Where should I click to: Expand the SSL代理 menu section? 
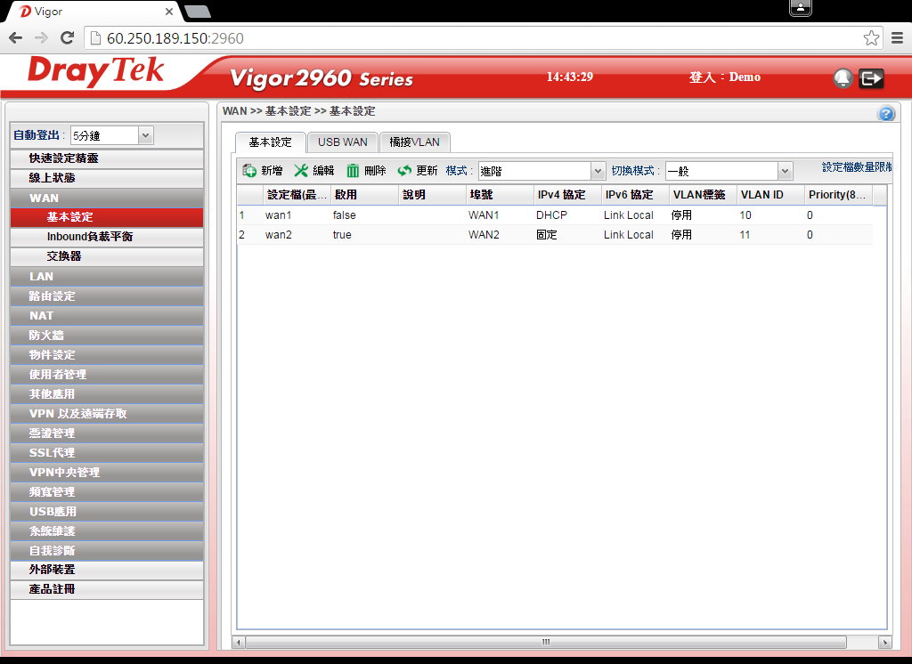(107, 452)
